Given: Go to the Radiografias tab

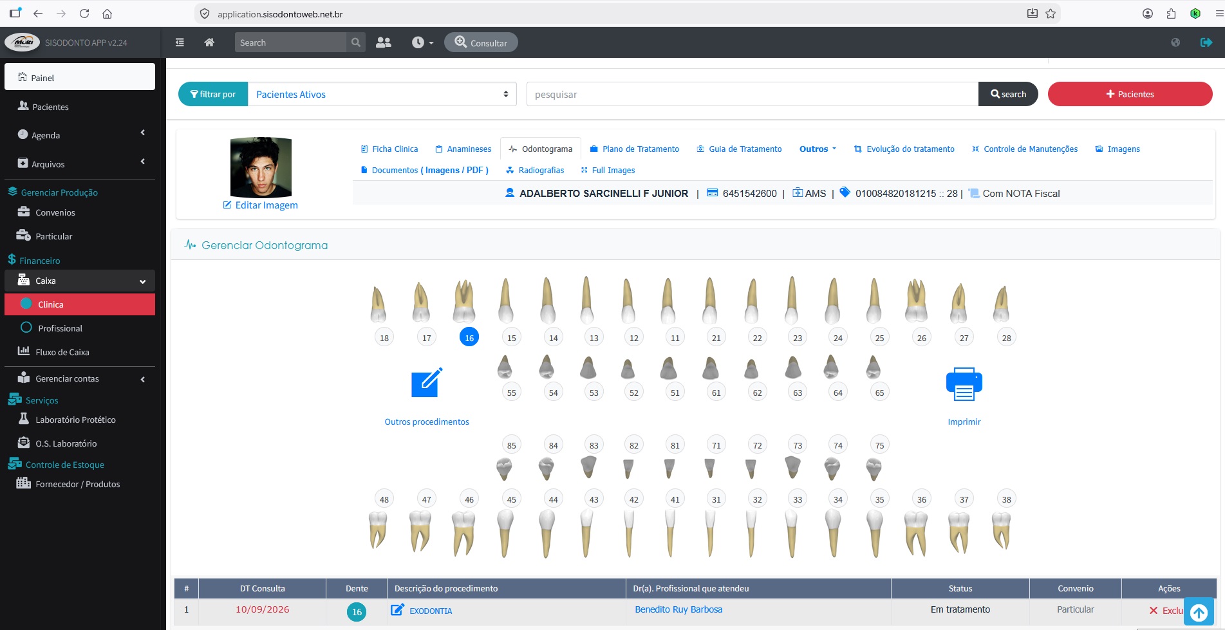Looking at the screenshot, I should (x=535, y=170).
